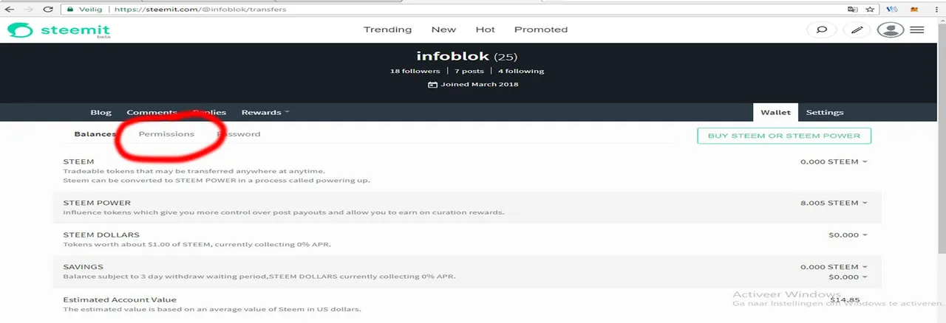Image resolution: width=946 pixels, height=323 pixels.
Task: Go to Hot posts
Action: [485, 29]
